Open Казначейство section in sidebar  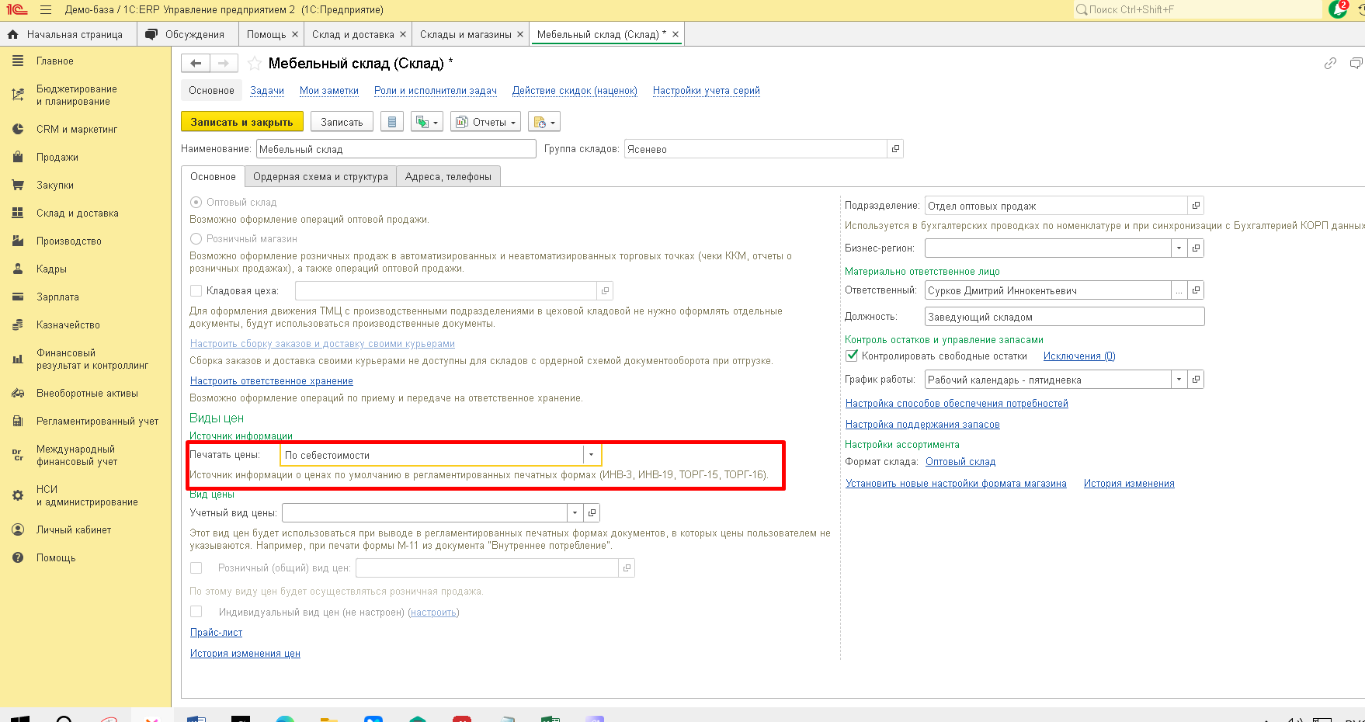[x=68, y=325]
